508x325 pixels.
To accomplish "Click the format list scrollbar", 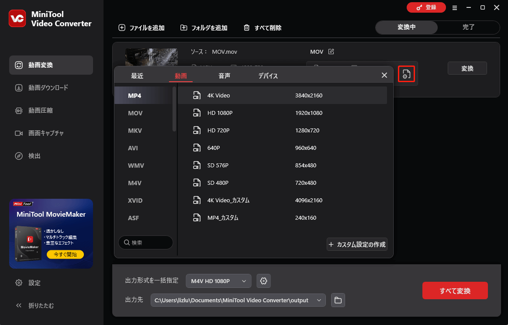I will coord(174,109).
